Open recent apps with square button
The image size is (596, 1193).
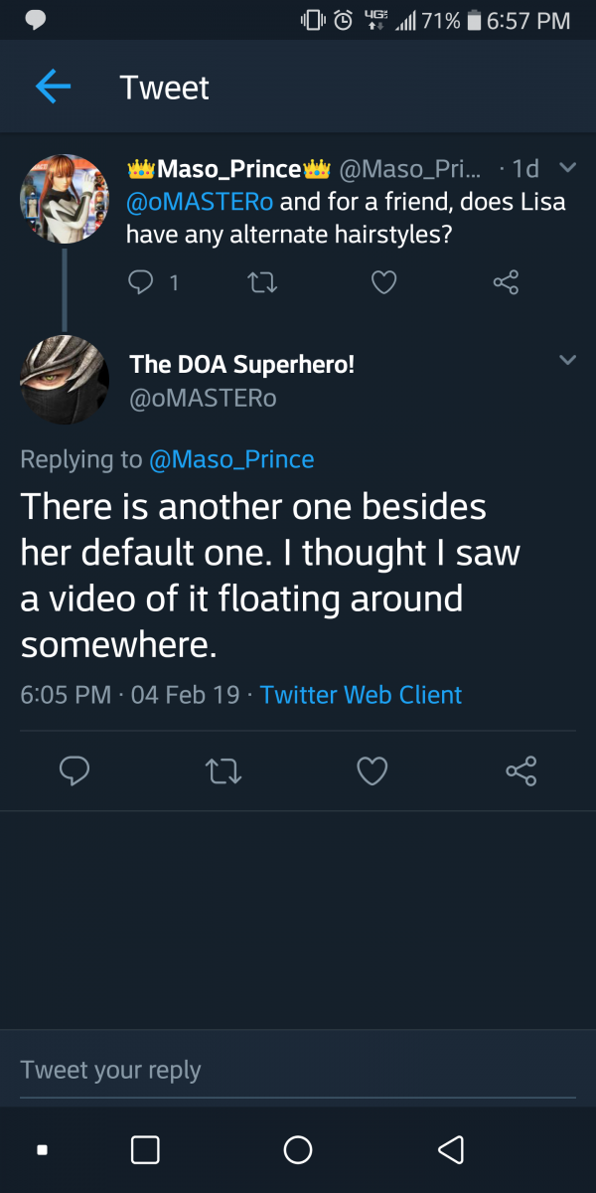pyautogui.click(x=145, y=1150)
